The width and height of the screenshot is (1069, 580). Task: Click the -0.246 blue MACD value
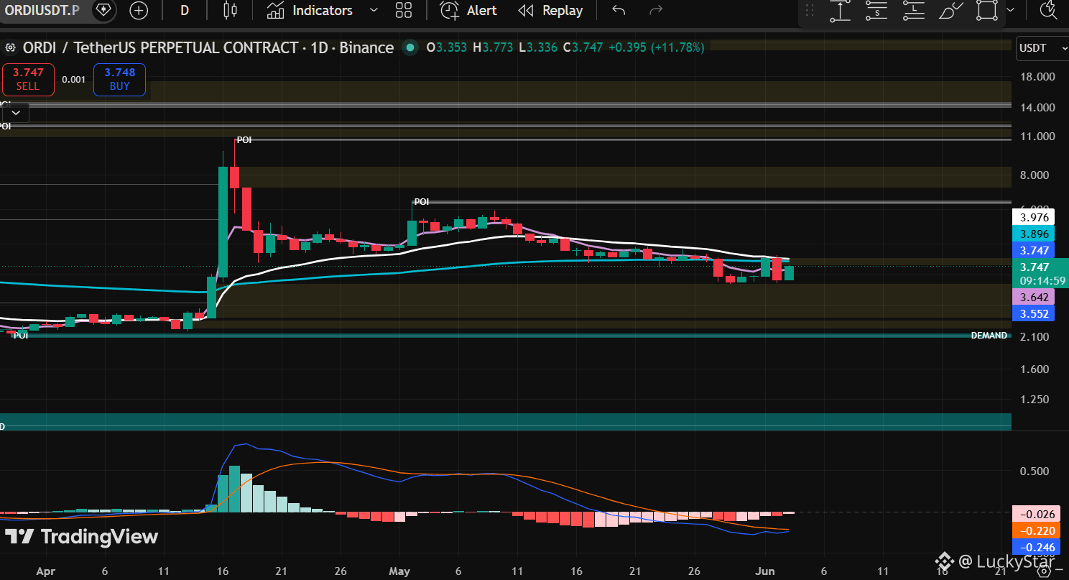pos(1037,547)
